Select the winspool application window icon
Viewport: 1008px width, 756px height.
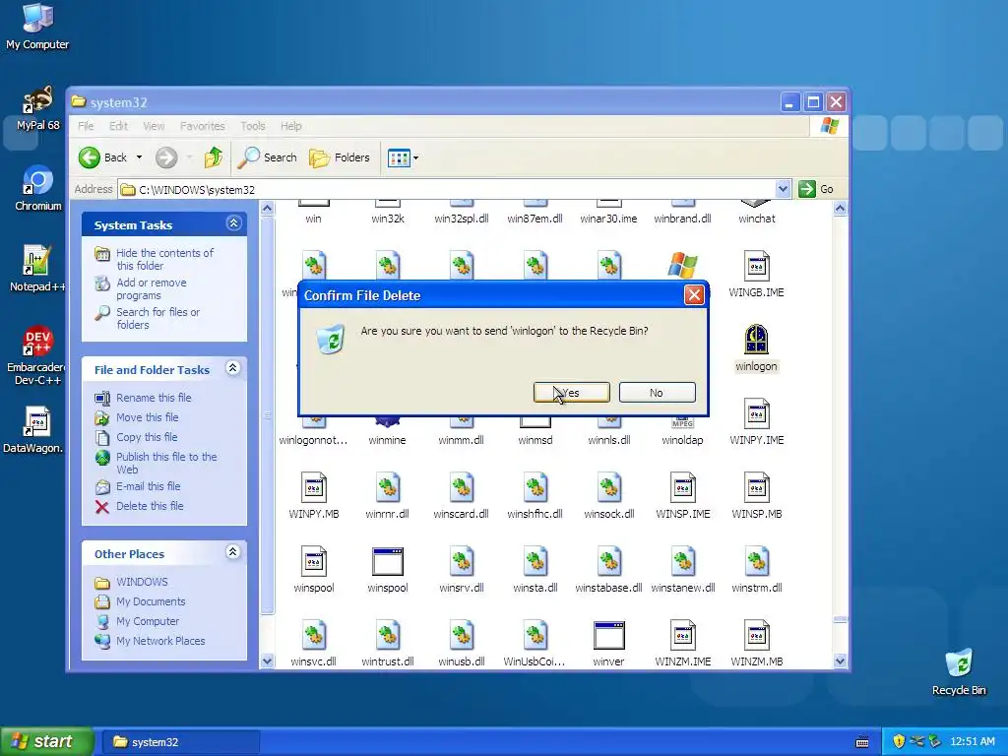[388, 561]
